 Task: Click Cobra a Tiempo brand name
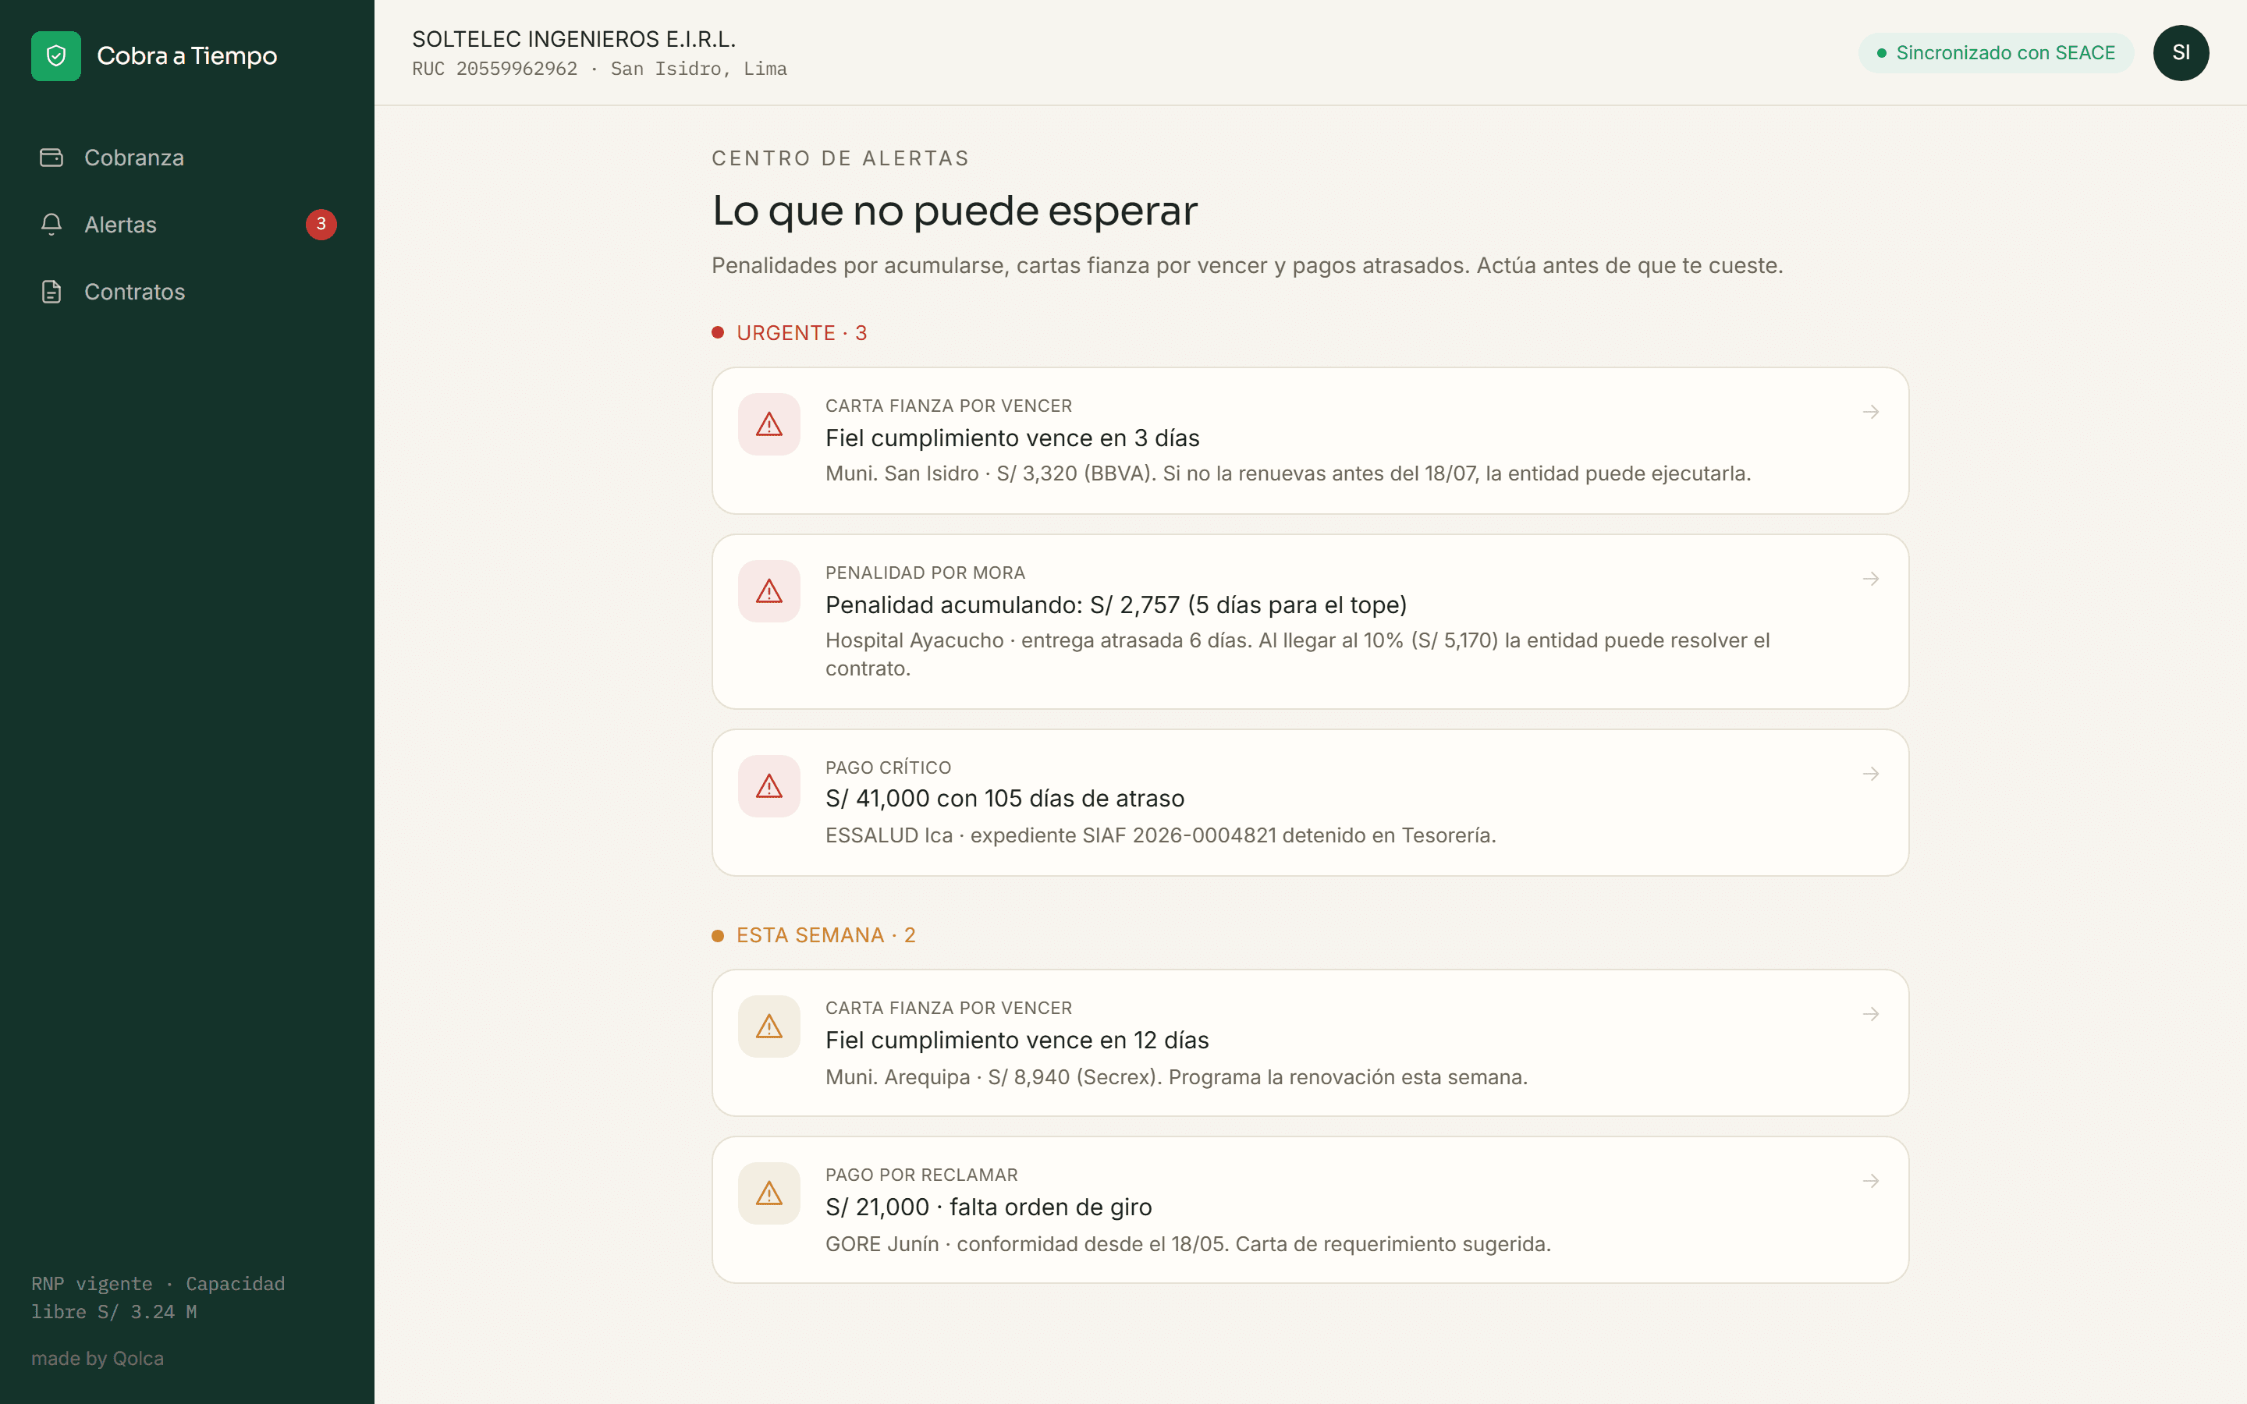tap(186, 55)
